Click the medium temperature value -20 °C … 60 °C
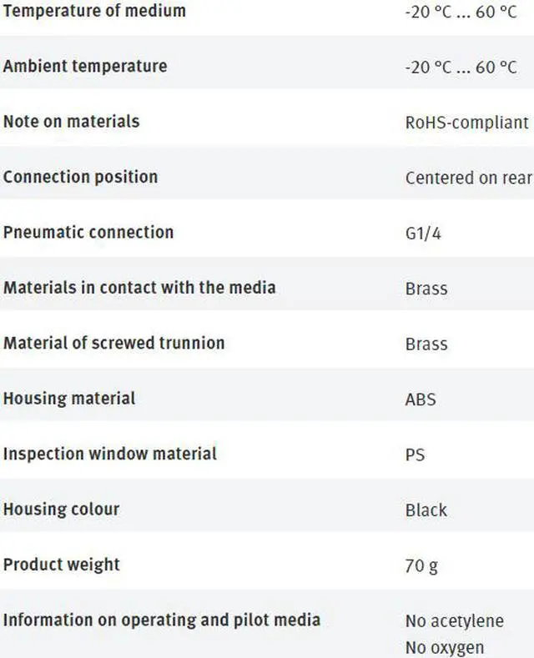 click(x=461, y=13)
